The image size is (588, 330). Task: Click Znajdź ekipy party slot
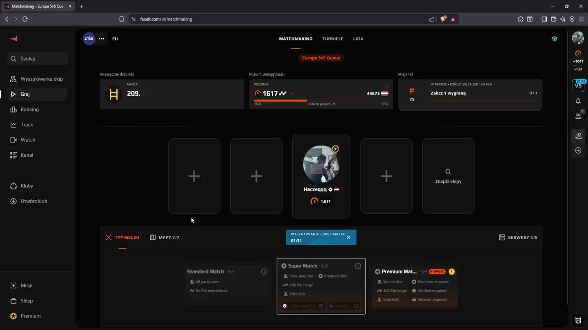pos(448,176)
